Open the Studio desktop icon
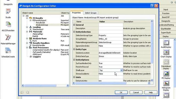 [8, 11]
